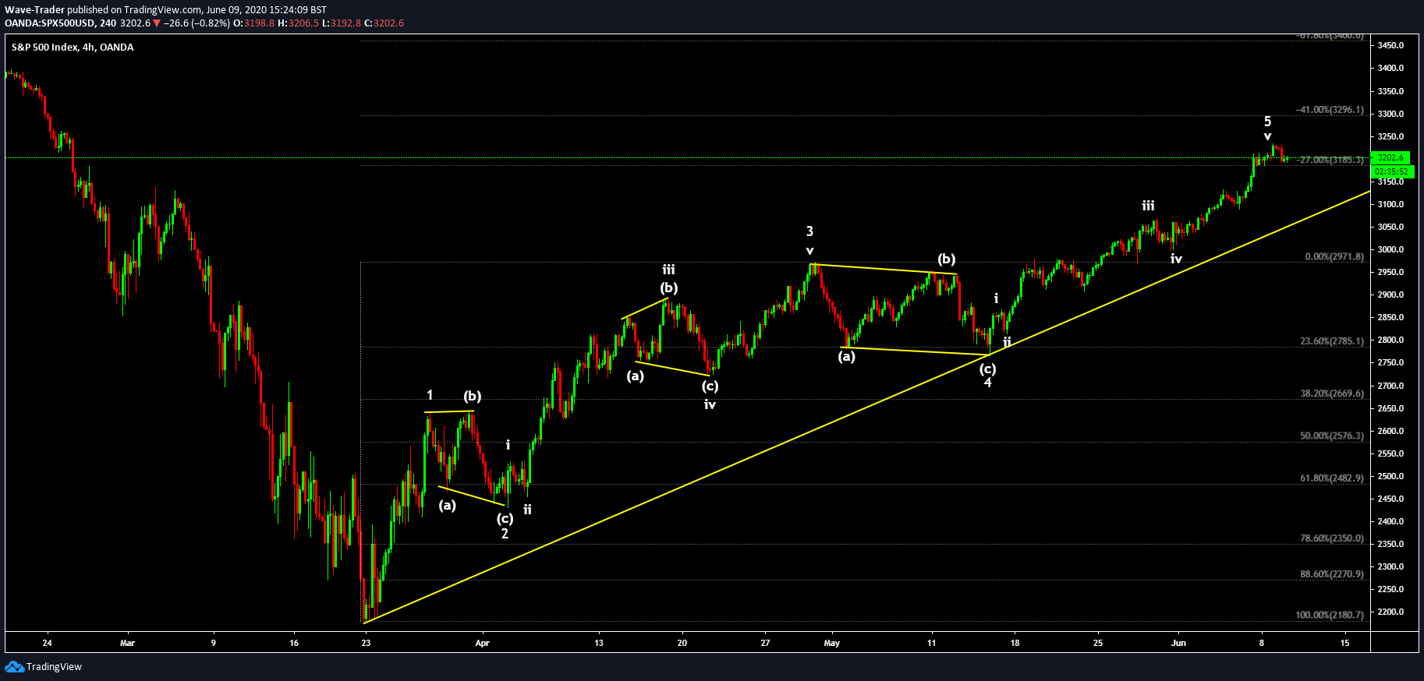Click time axis date label "23"

tap(367, 643)
